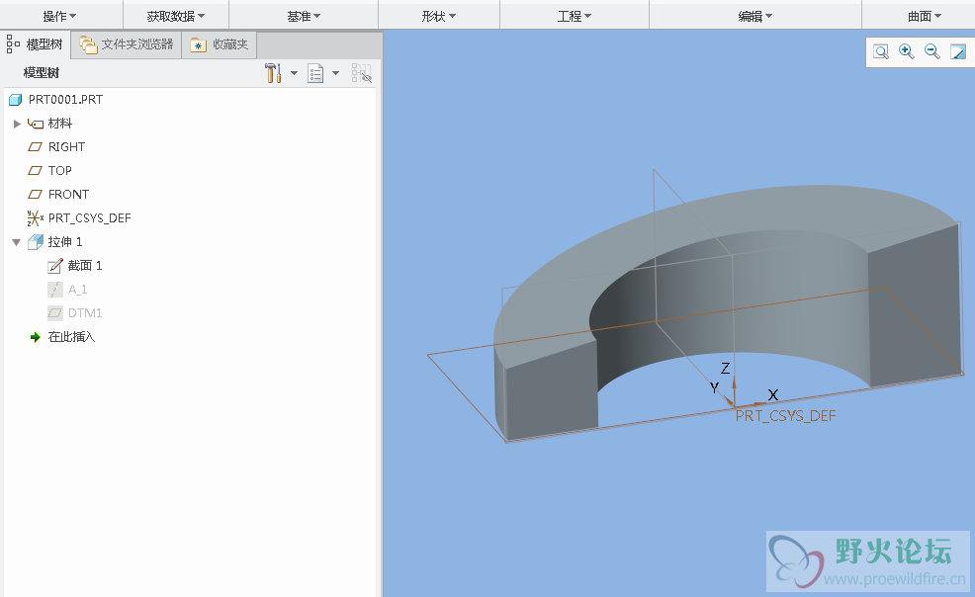Open the 工程 ribbon group menu
The image size is (975, 597).
574,16
